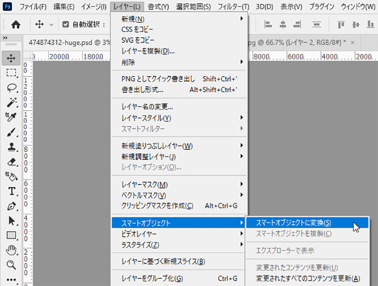This screenshot has width=378, height=286.
Task: Choose 書き出し形式...
Action: pos(178,90)
